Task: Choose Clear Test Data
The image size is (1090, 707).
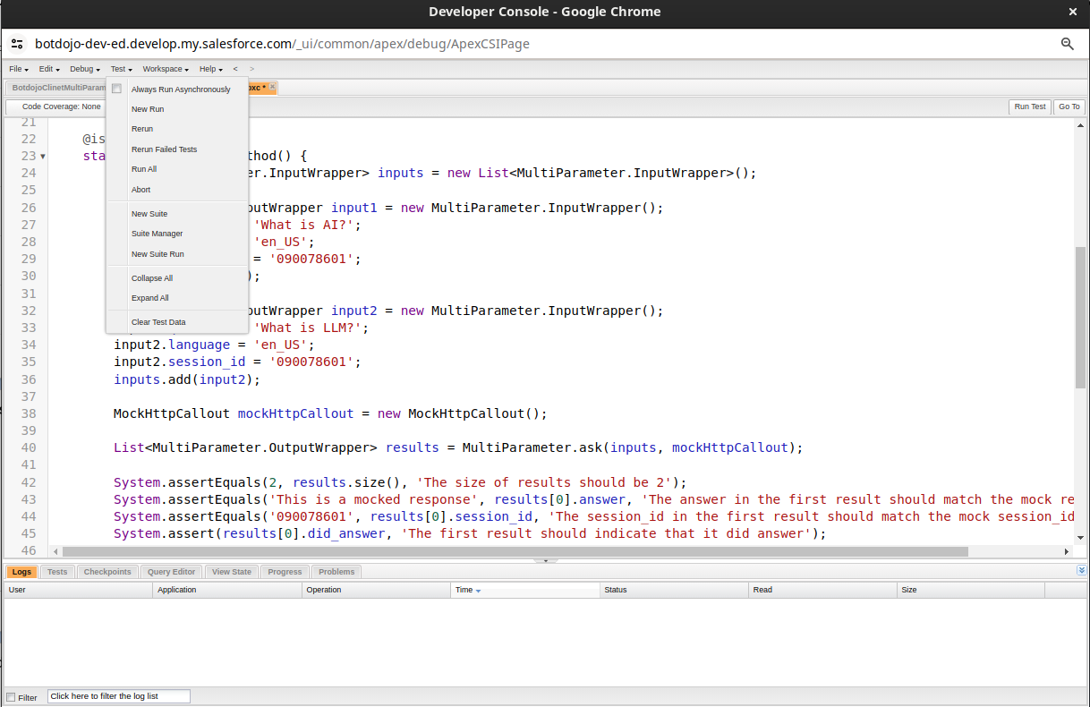Action: point(176,322)
